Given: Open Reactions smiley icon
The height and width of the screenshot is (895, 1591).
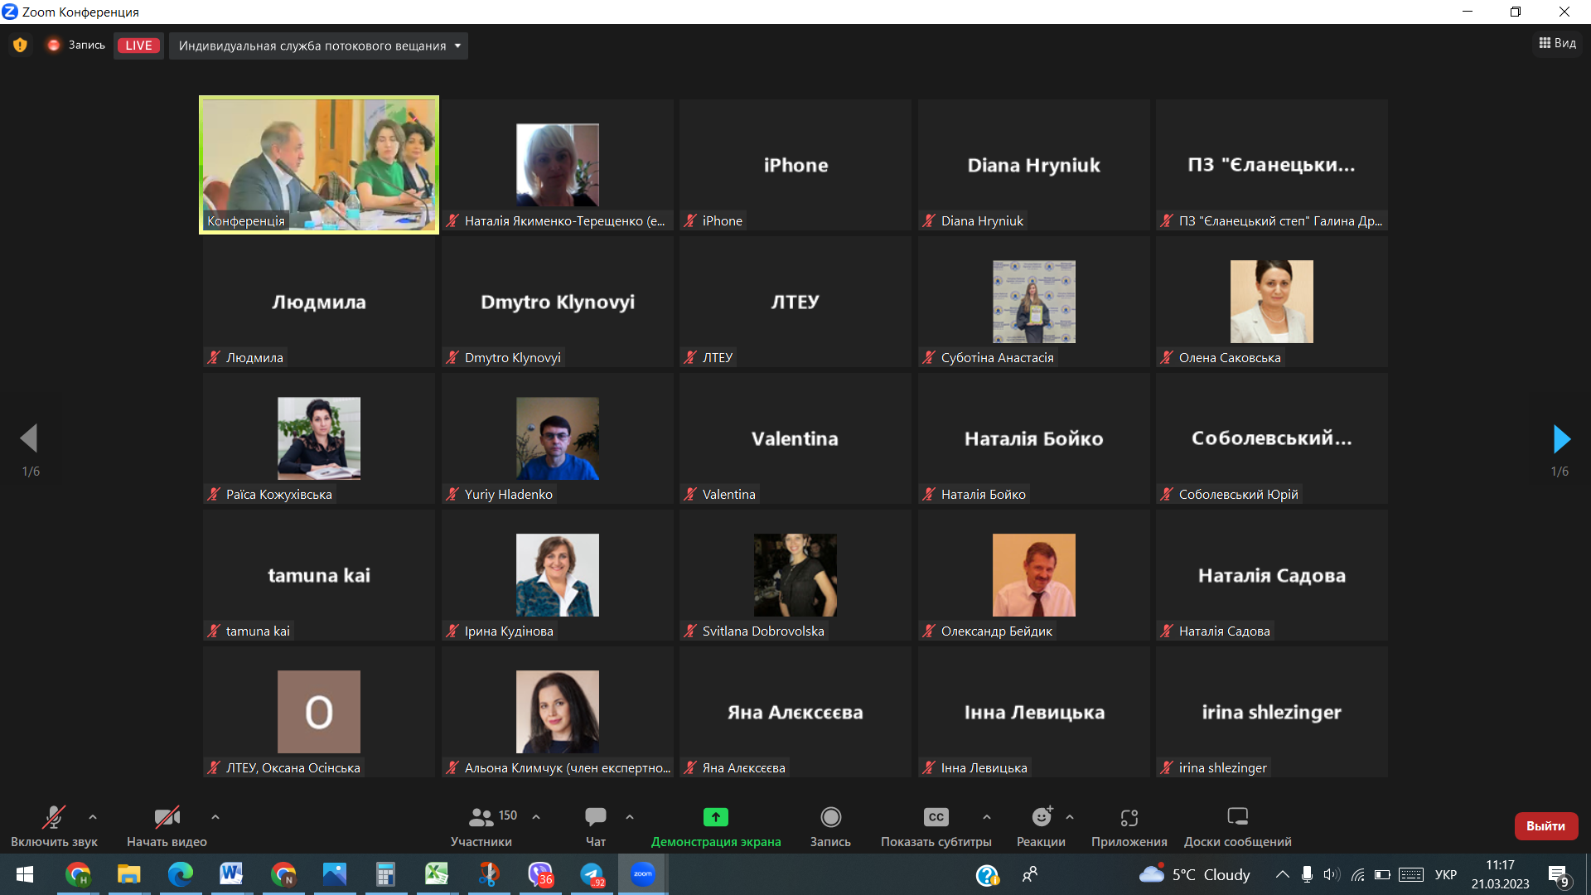Looking at the screenshot, I should (x=1041, y=817).
